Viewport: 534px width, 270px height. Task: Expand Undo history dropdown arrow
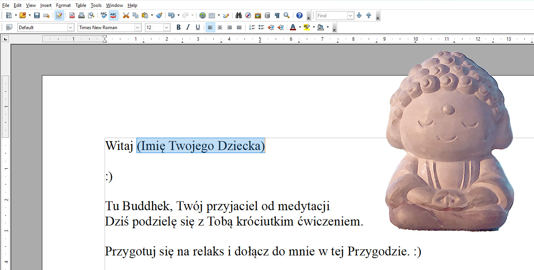178,15
